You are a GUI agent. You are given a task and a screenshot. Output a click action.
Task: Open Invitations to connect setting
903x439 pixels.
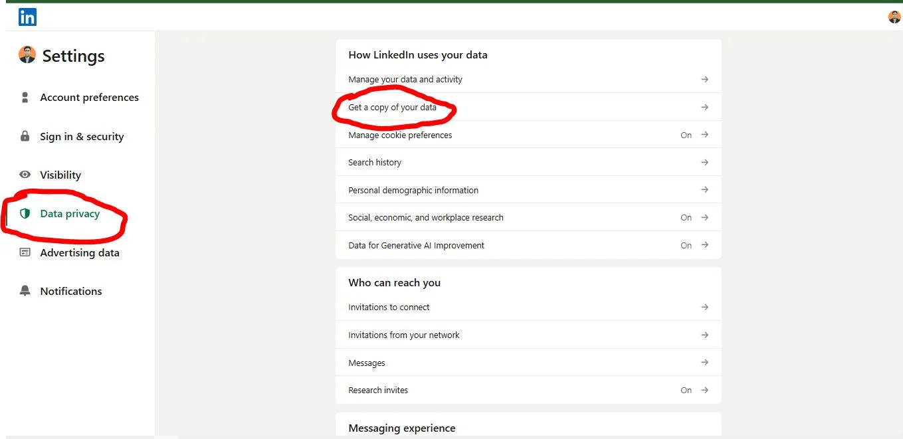tap(528, 307)
